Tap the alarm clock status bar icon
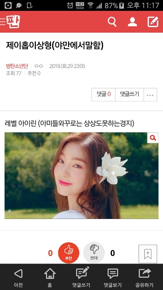This screenshot has width=163, height=290. tap(70, 5)
